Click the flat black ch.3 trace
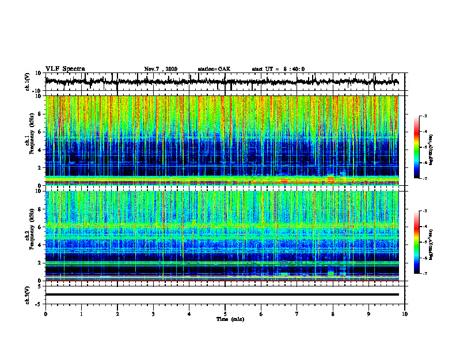Image resolution: width=456 pixels, height=352 pixels. [222, 294]
